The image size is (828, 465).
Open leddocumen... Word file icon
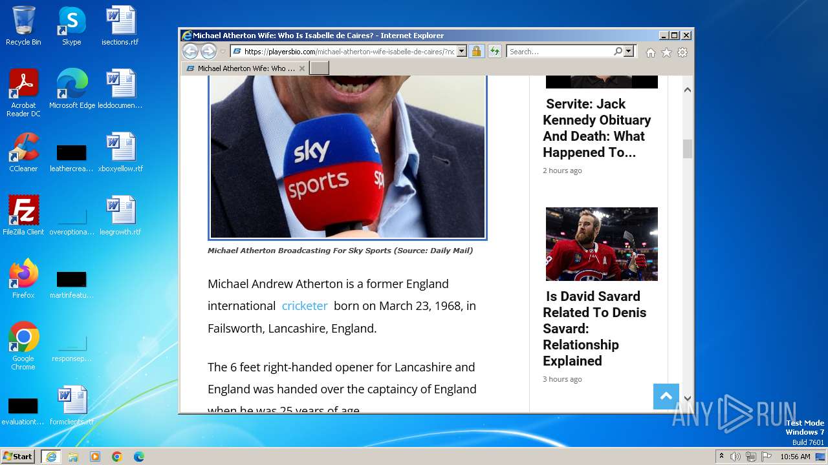tap(120, 89)
